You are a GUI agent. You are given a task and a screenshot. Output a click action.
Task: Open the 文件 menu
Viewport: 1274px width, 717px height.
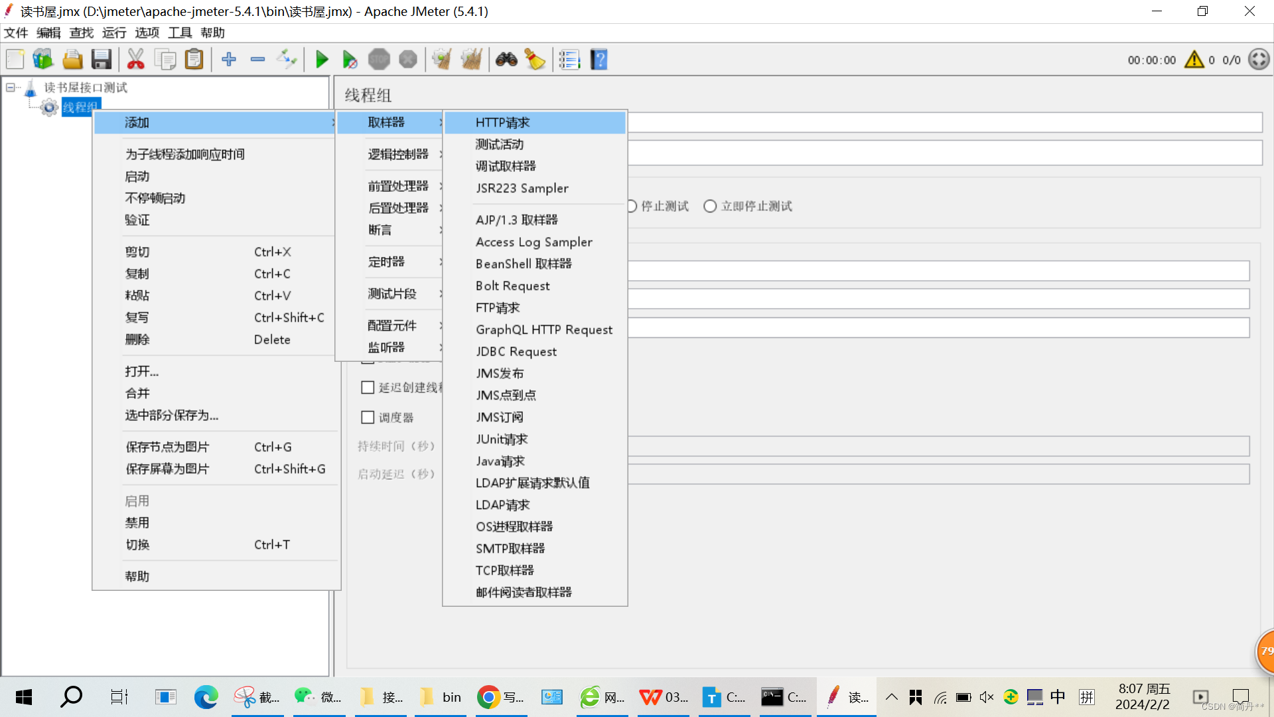click(16, 33)
